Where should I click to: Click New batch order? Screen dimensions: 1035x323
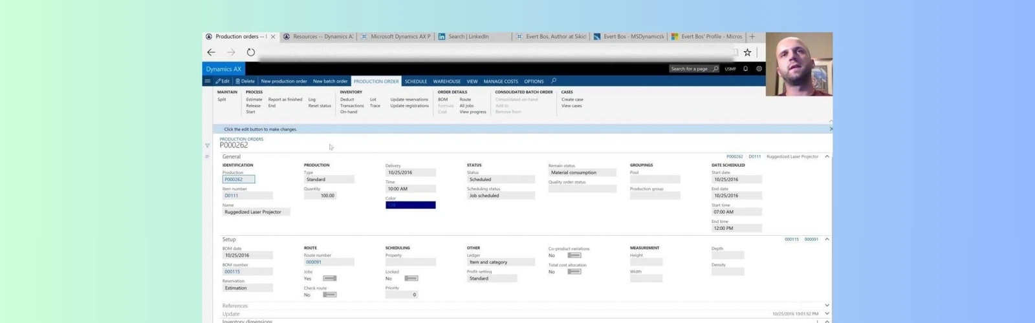330,81
